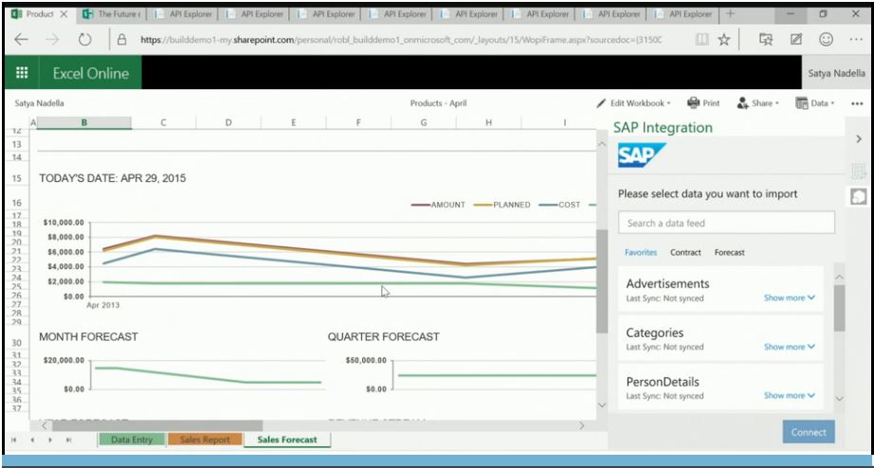Open the Data dropdown menu
The width and height of the screenshot is (874, 468).
click(815, 103)
